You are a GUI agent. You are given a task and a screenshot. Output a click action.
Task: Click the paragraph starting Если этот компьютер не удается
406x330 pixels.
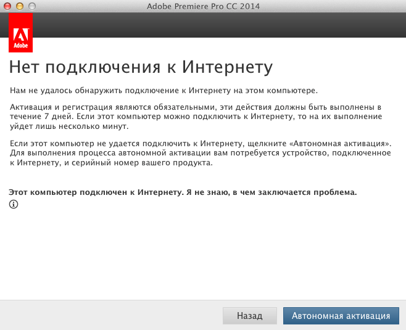pyautogui.click(x=201, y=153)
